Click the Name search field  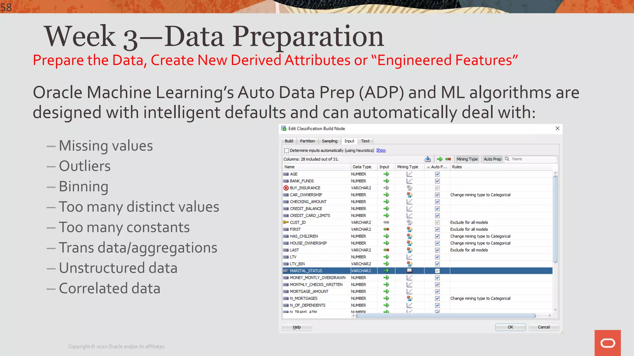point(532,159)
